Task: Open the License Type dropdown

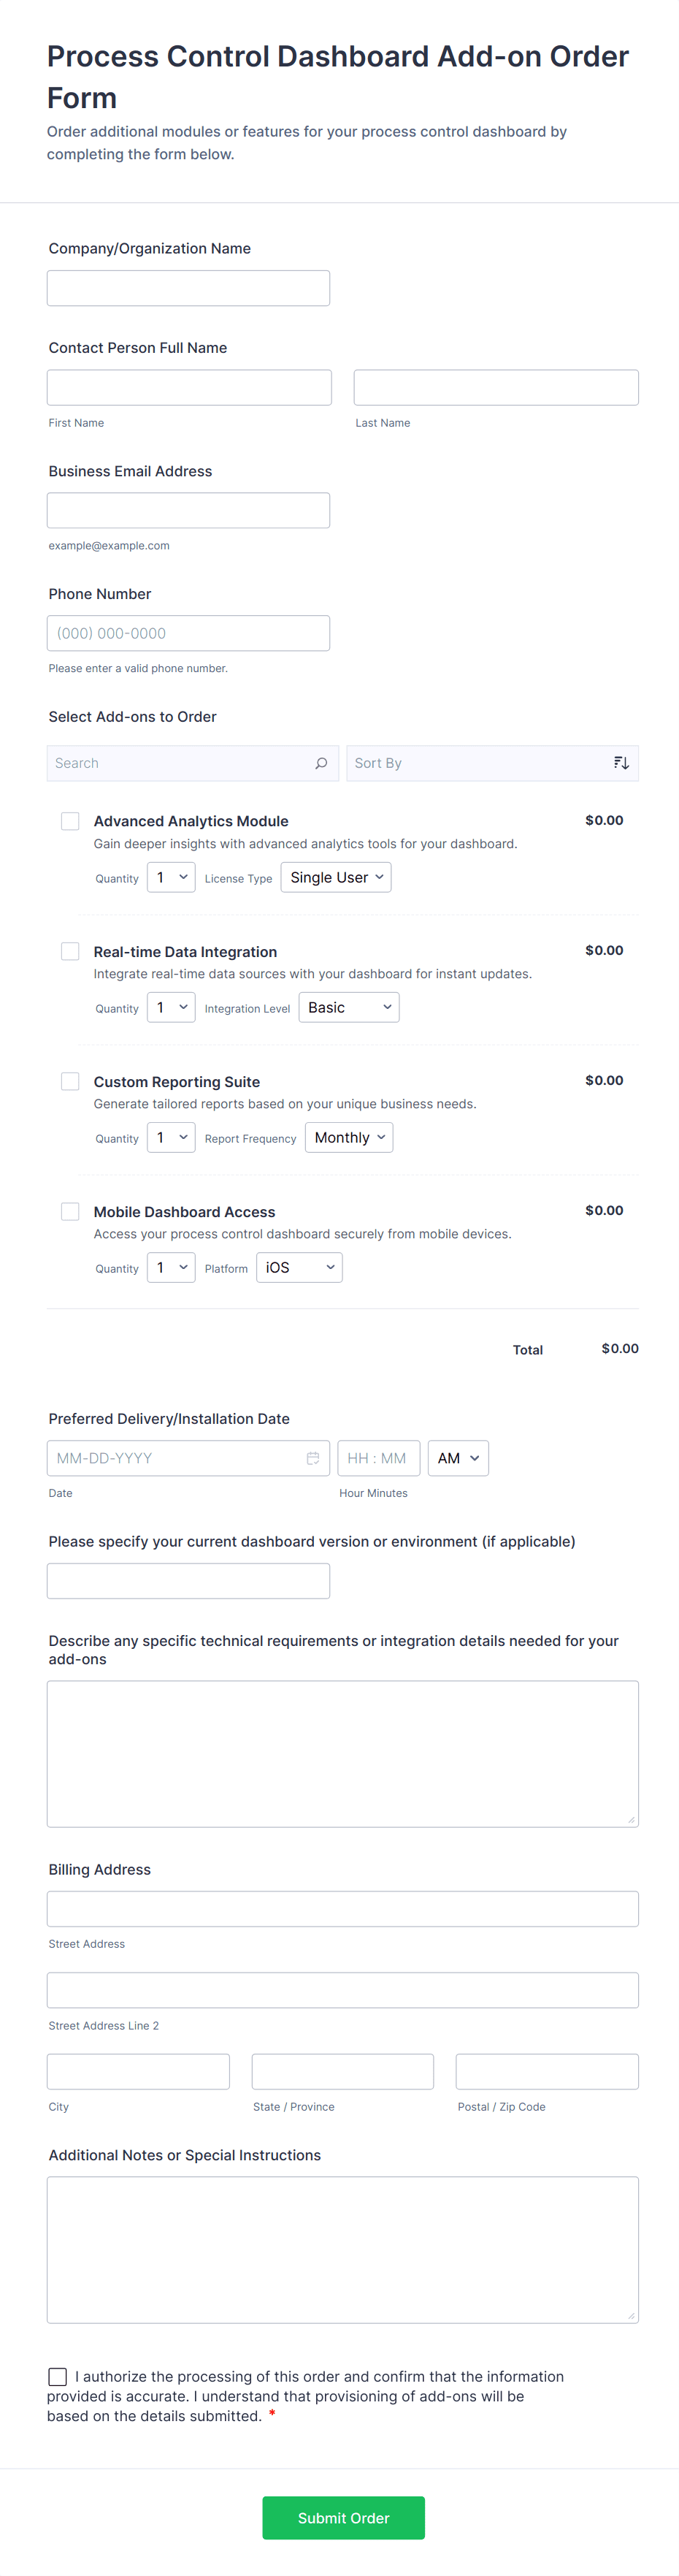Action: [336, 877]
